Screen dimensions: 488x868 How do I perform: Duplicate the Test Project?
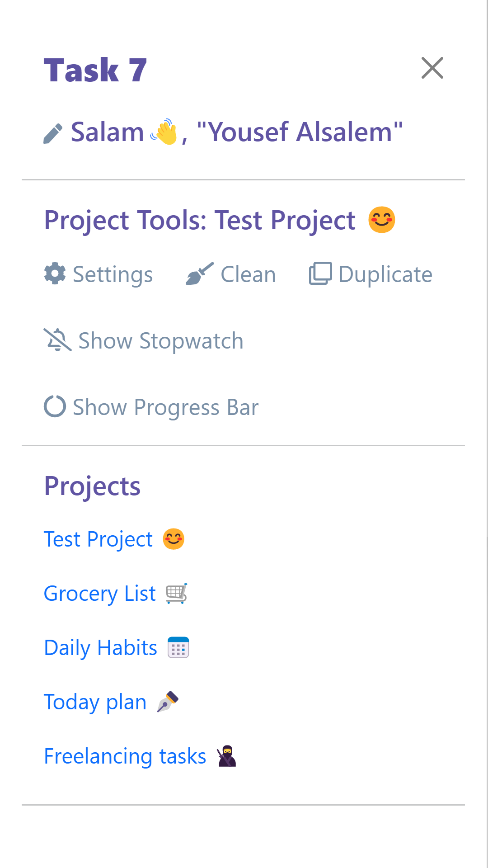click(x=385, y=274)
